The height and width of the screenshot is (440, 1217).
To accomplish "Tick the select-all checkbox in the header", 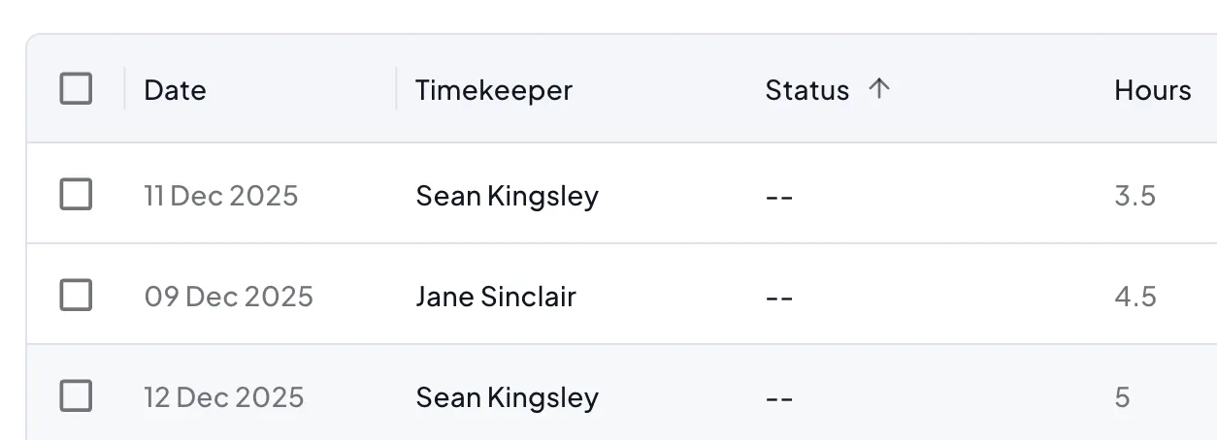I will (76, 89).
